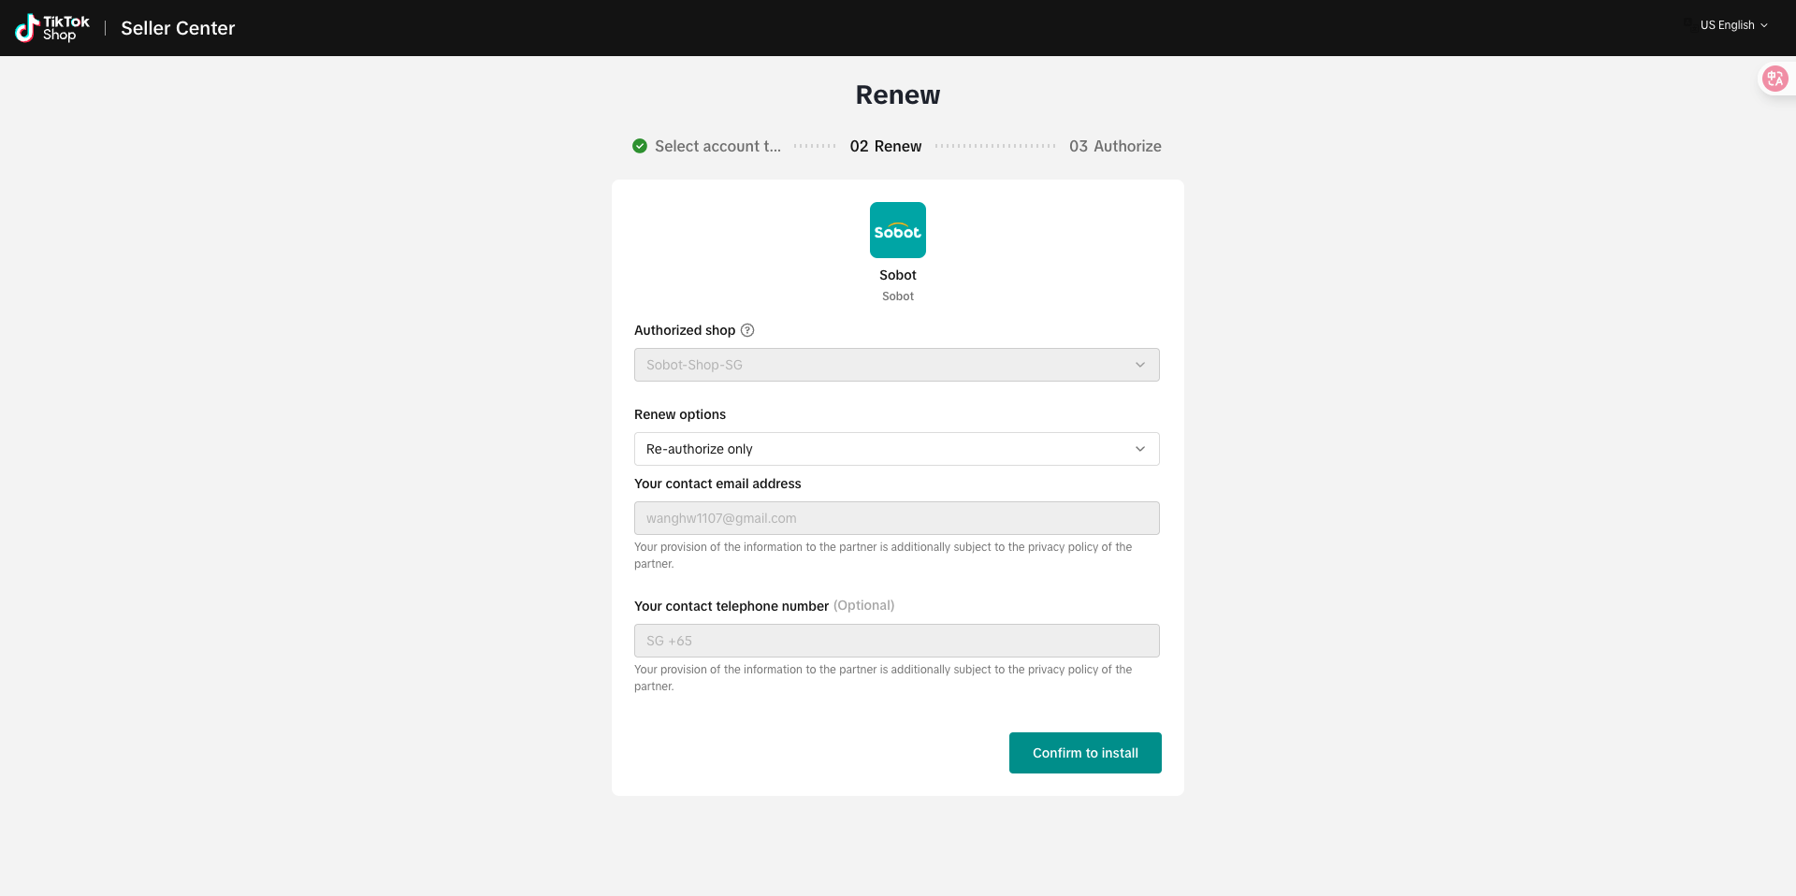
Task: Open the US English language selector
Action: tap(1727, 25)
